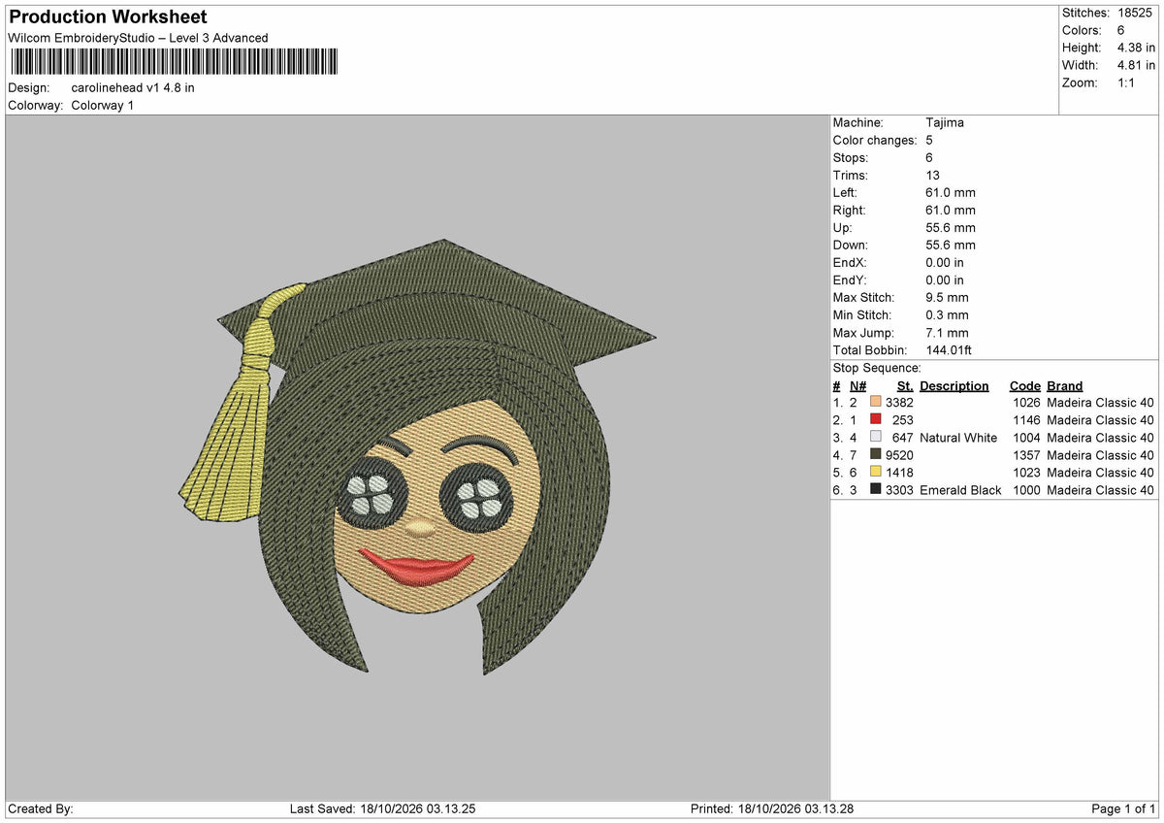Click the embroidered graduation girl design preview
This screenshot has width=1164, height=823.
[x=417, y=457]
